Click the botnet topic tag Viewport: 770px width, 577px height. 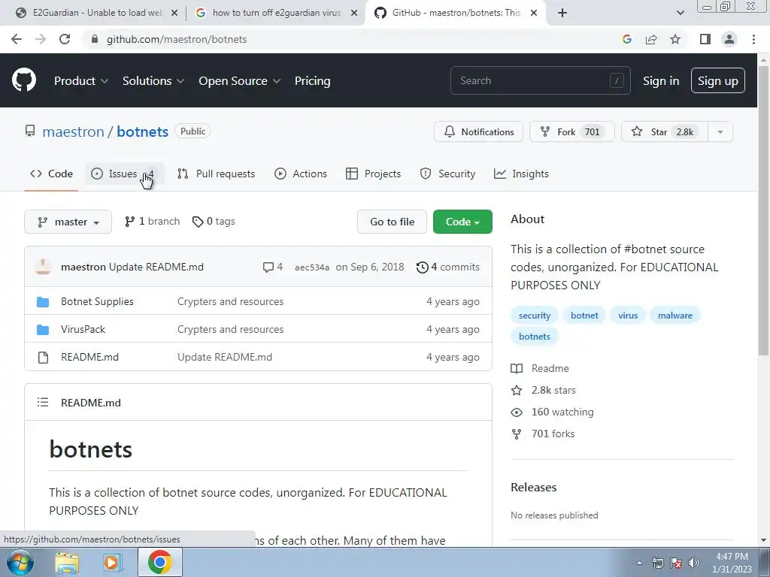584,316
